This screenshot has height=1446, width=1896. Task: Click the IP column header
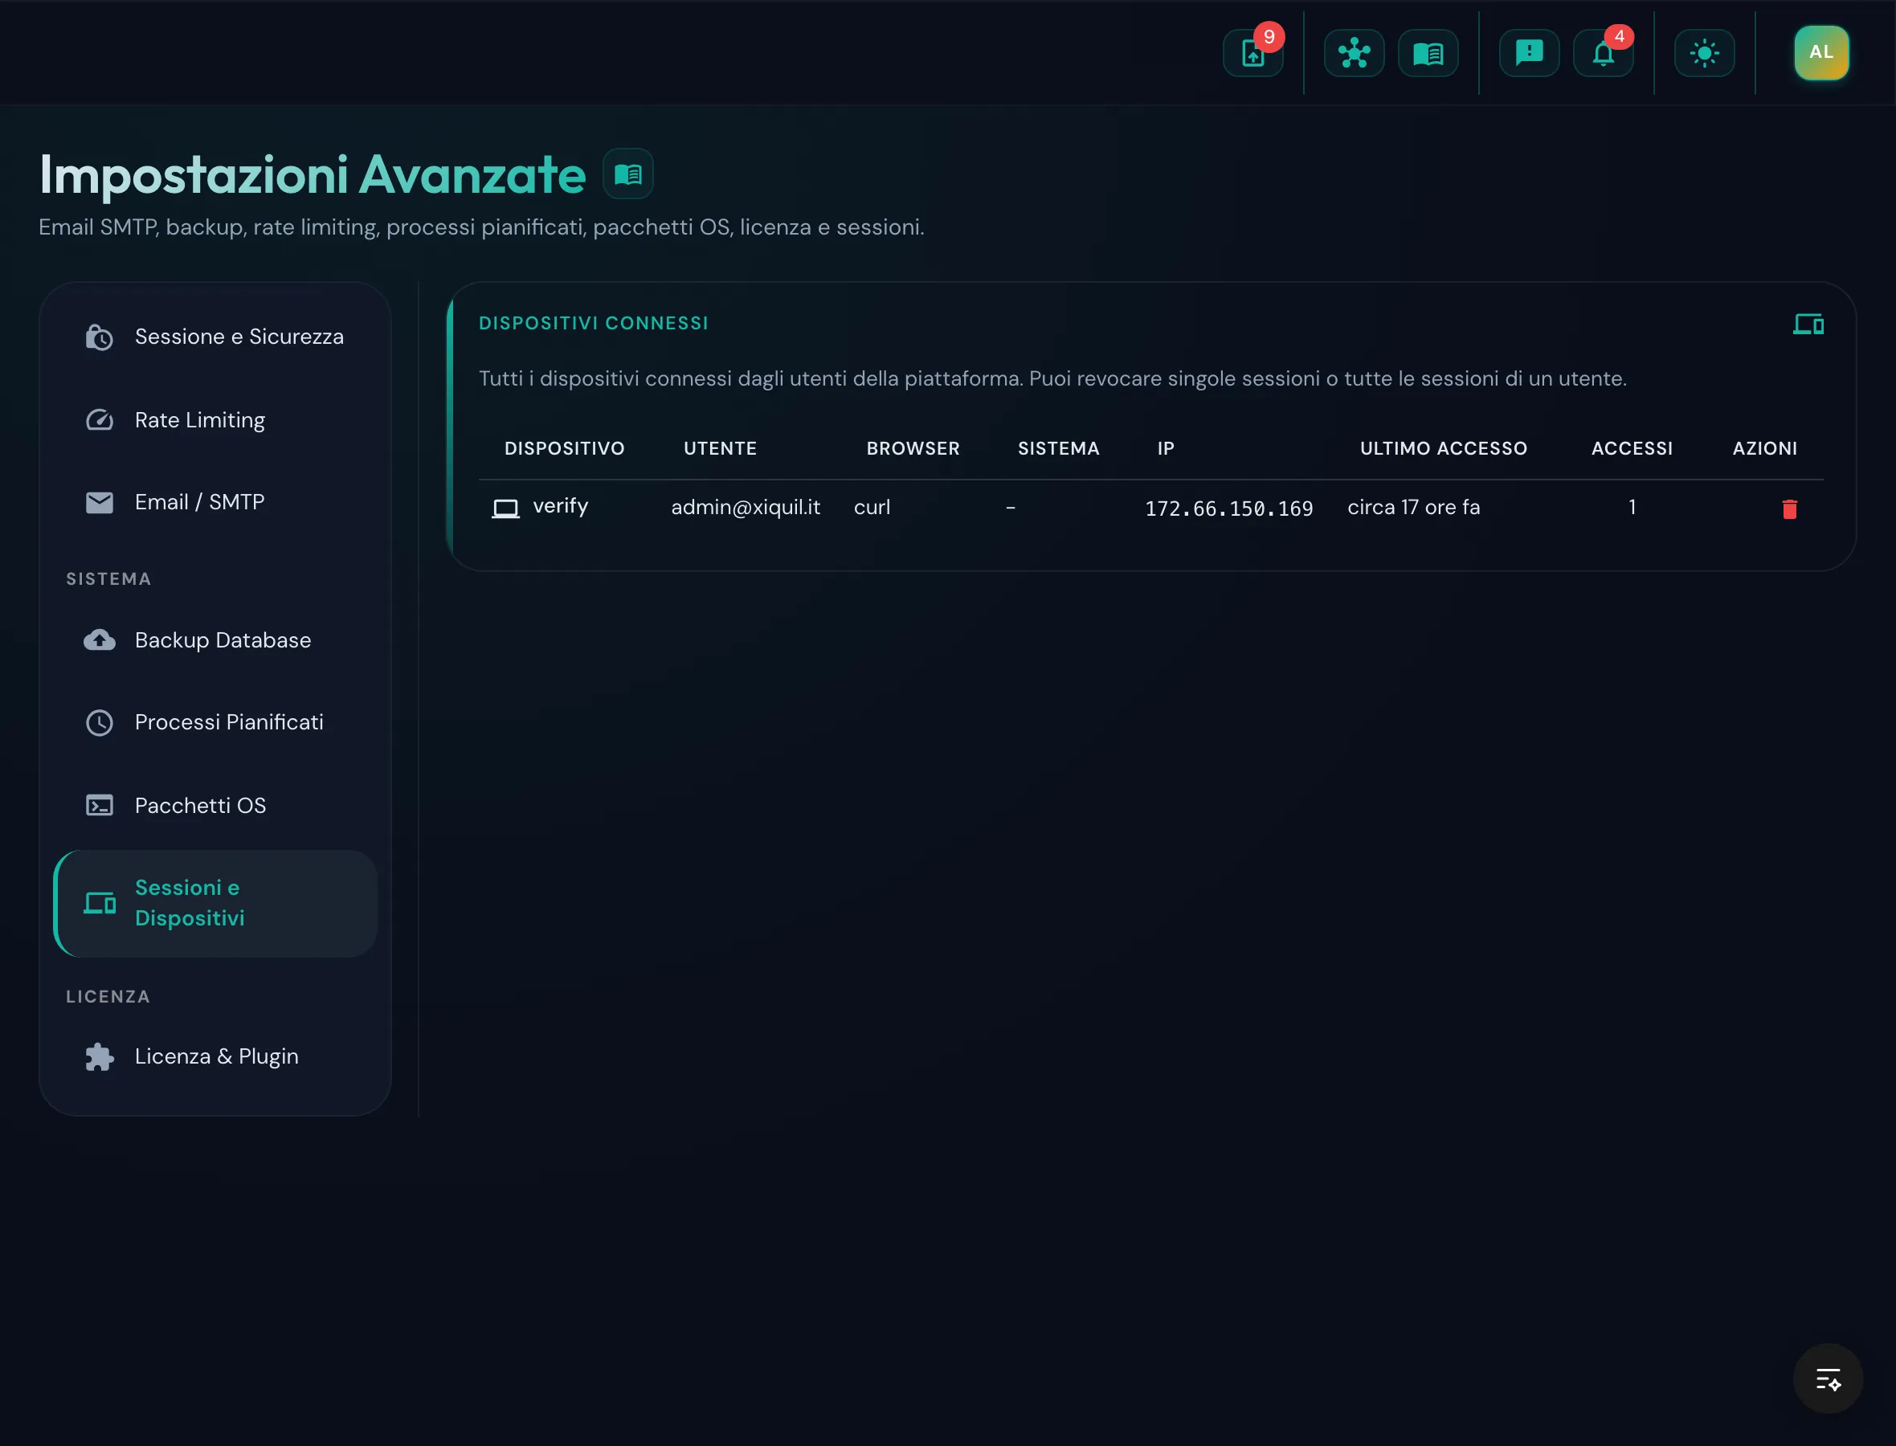coord(1165,448)
